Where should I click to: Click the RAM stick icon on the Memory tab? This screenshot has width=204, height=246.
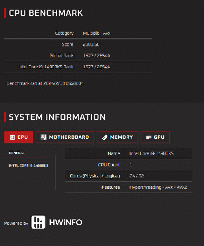coord(104,137)
